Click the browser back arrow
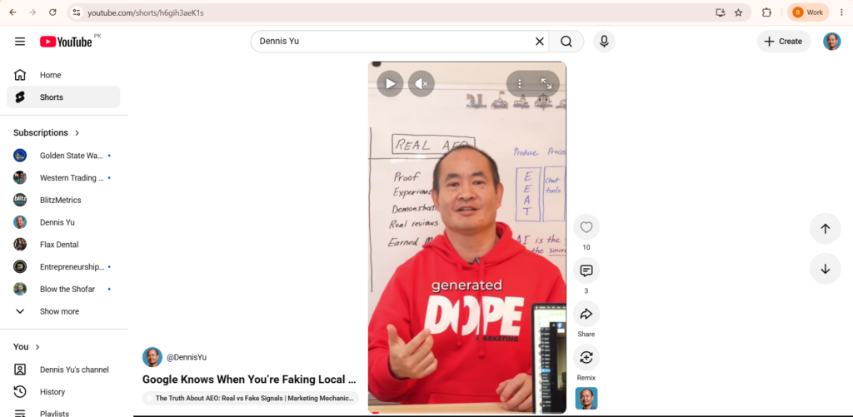Viewport: 853px width, 417px height. pos(12,12)
